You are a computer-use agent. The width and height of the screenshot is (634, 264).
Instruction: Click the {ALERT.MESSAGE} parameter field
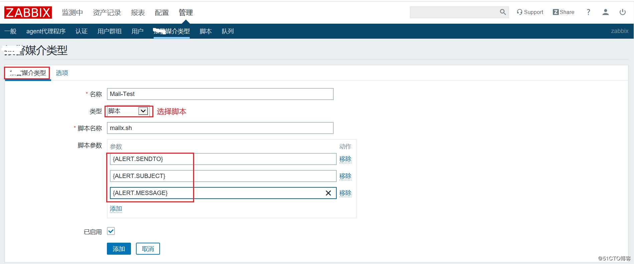coord(223,193)
